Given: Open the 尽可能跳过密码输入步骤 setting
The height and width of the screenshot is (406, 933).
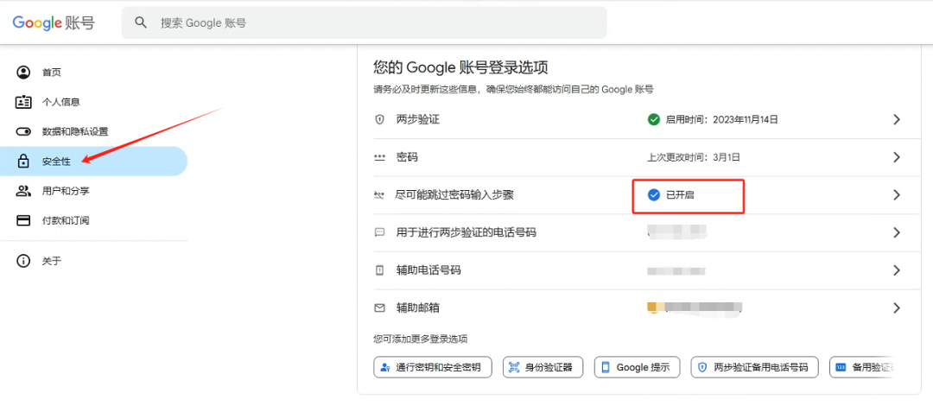Looking at the screenshot, I should pos(647,195).
